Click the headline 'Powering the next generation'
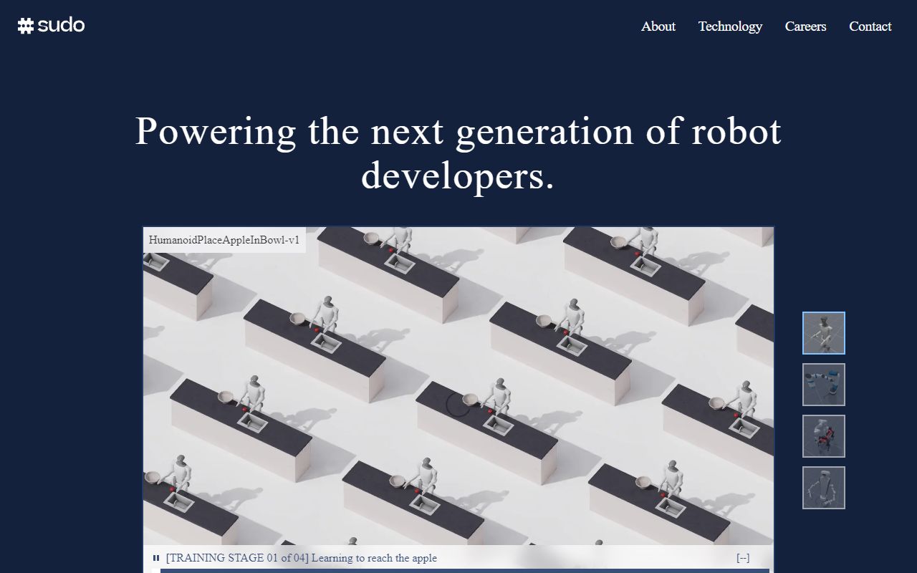 click(x=458, y=133)
